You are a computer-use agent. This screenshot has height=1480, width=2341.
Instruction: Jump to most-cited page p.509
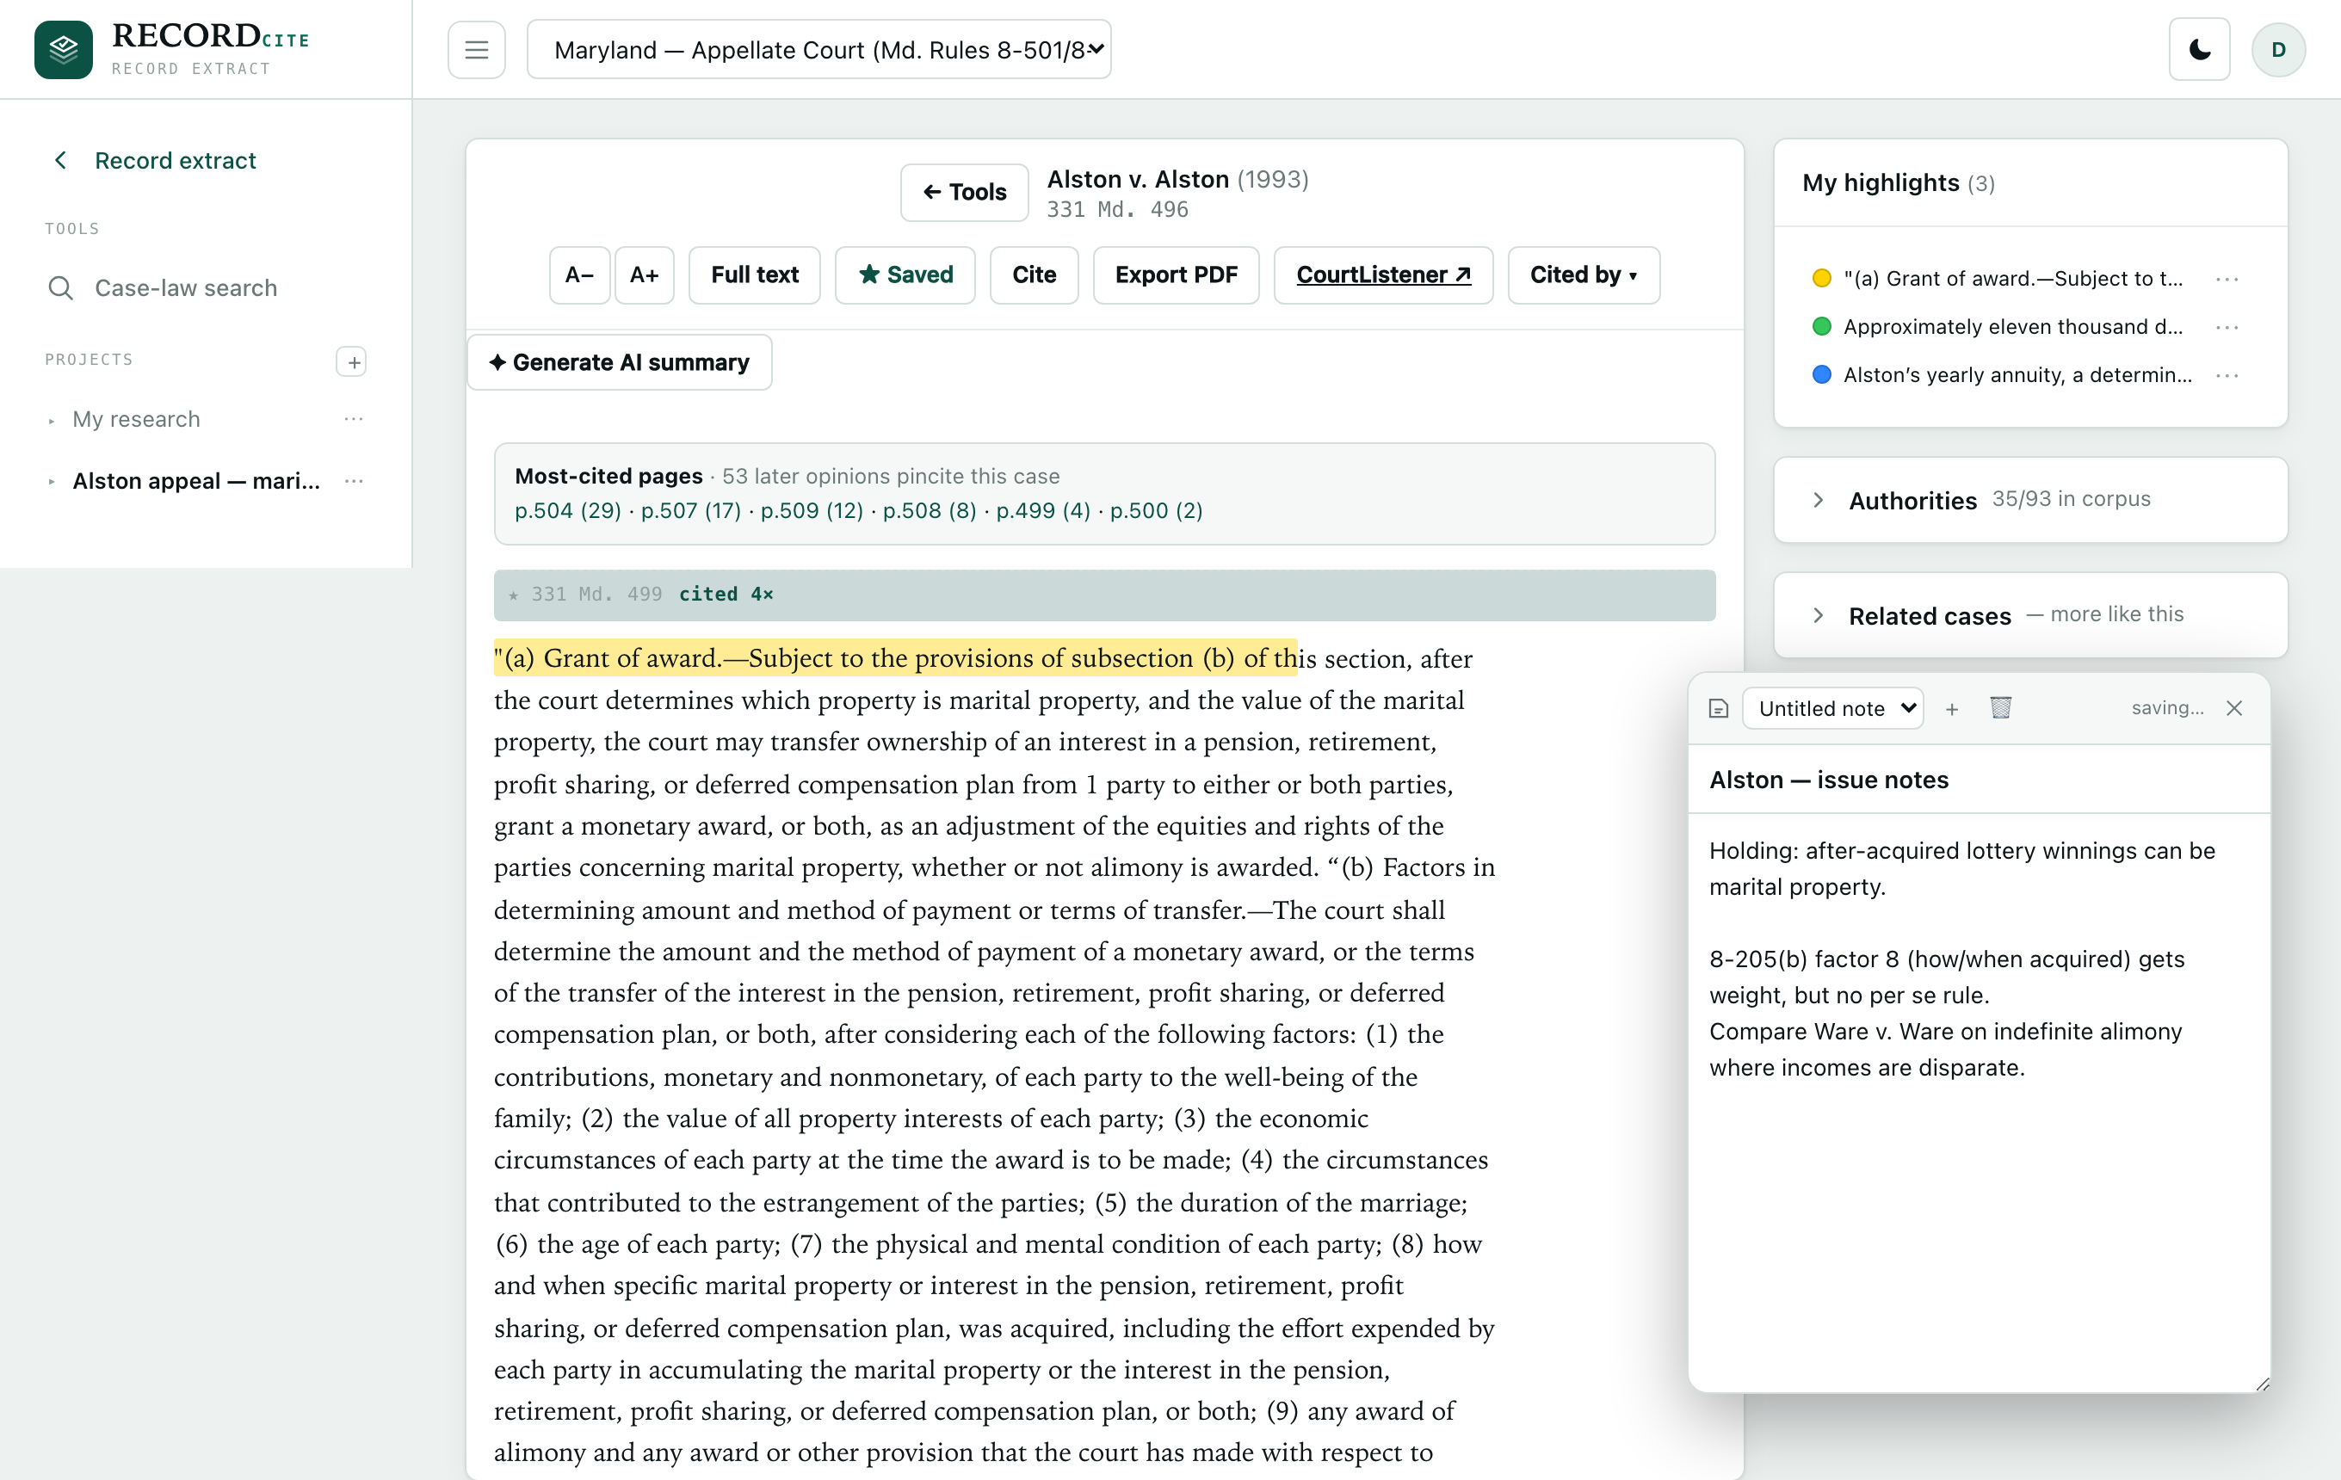pos(812,510)
